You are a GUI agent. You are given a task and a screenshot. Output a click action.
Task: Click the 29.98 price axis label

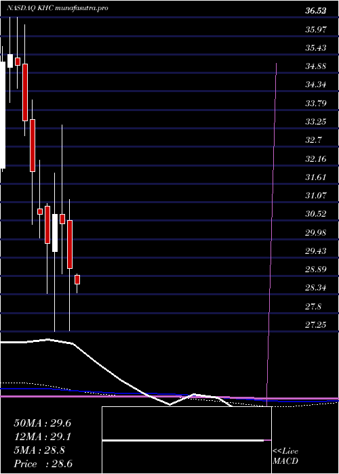316,232
